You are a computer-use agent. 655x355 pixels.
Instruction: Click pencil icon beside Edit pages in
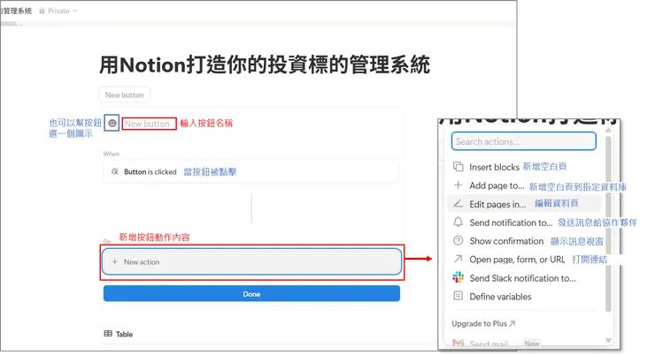tap(458, 204)
